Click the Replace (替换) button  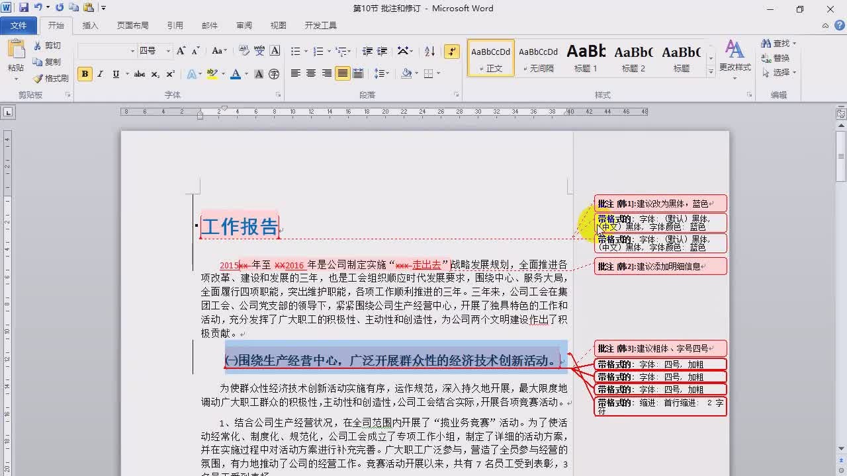coord(775,58)
